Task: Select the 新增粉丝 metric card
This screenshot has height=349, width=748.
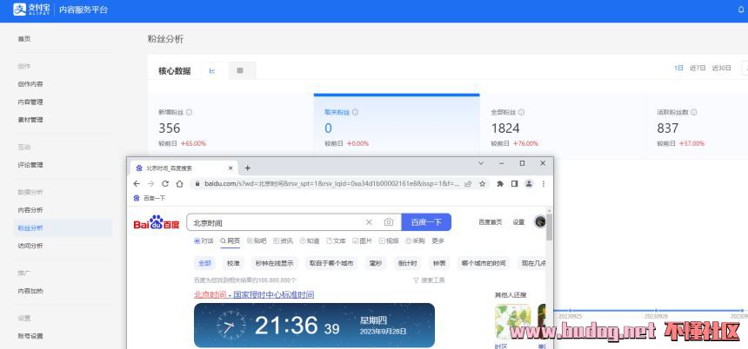Action: click(x=230, y=127)
